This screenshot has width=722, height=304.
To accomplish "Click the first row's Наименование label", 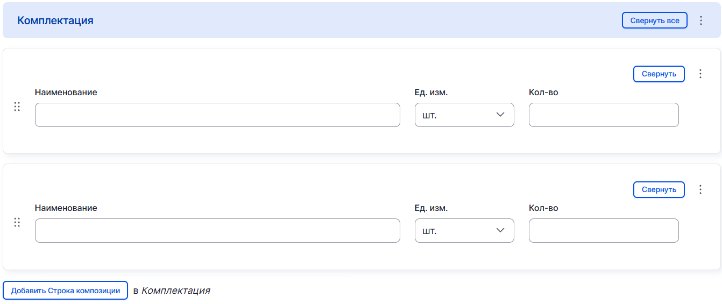I will point(66,93).
